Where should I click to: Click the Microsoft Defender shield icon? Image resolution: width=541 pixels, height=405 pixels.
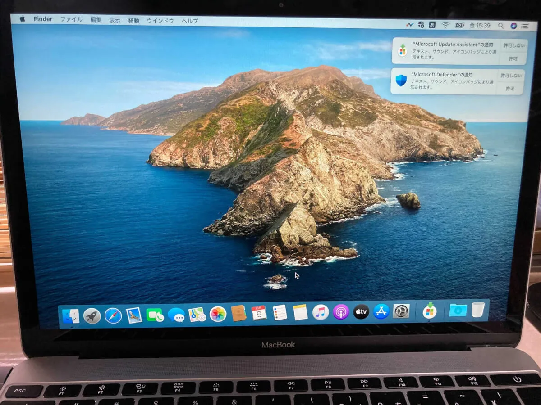click(401, 81)
